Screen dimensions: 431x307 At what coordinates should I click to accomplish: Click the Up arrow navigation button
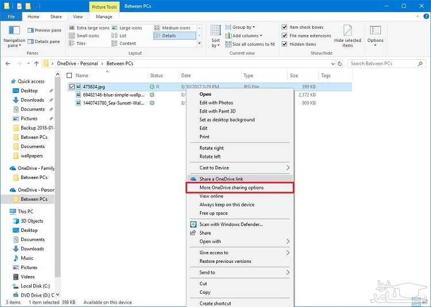(x=36, y=64)
